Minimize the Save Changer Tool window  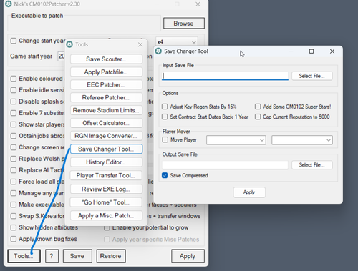291,51
